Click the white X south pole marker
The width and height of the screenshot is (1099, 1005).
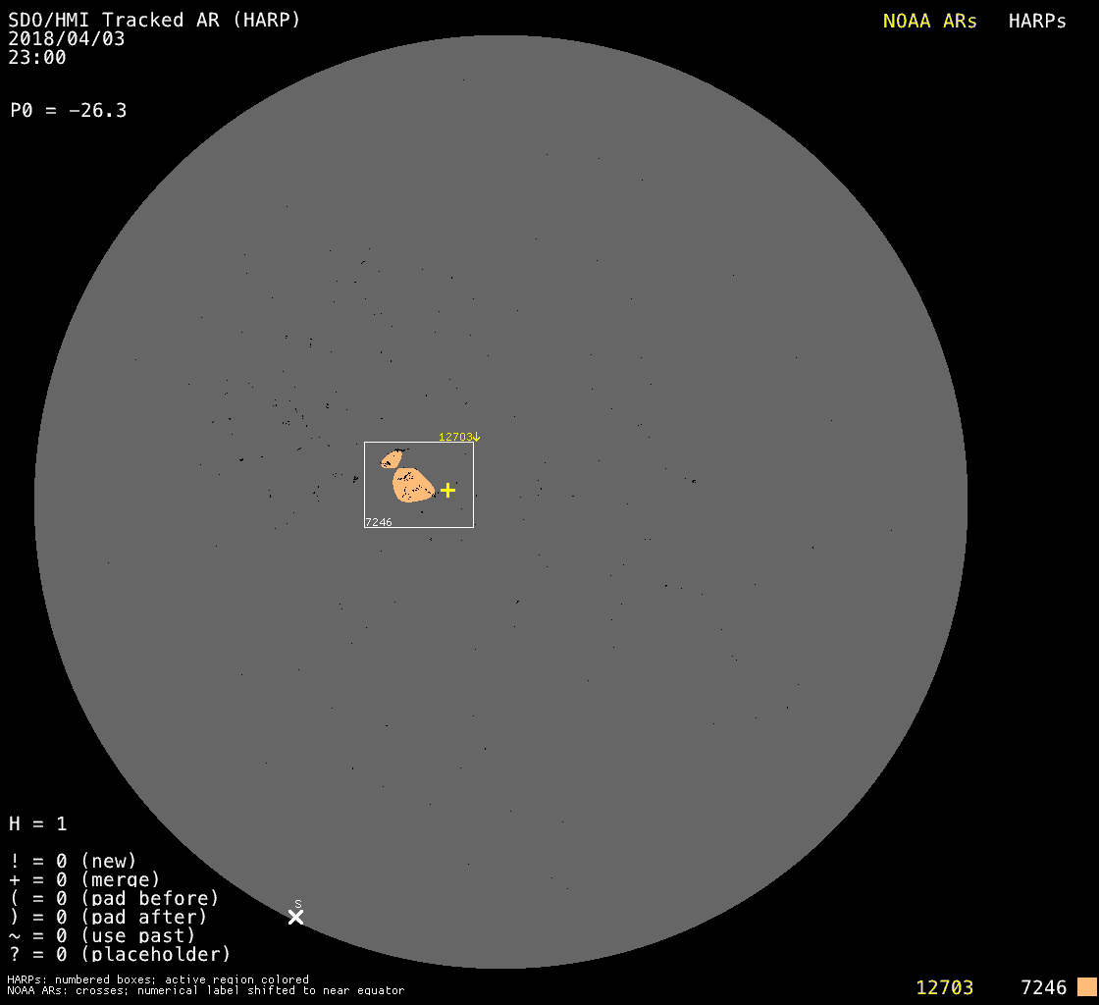click(x=295, y=917)
